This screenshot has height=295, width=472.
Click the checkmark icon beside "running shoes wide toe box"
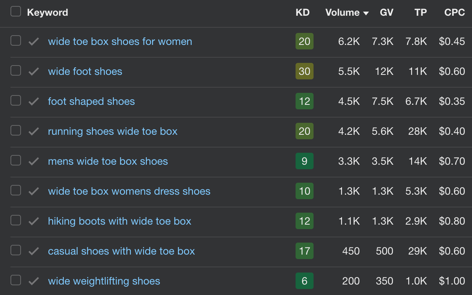coord(33,131)
